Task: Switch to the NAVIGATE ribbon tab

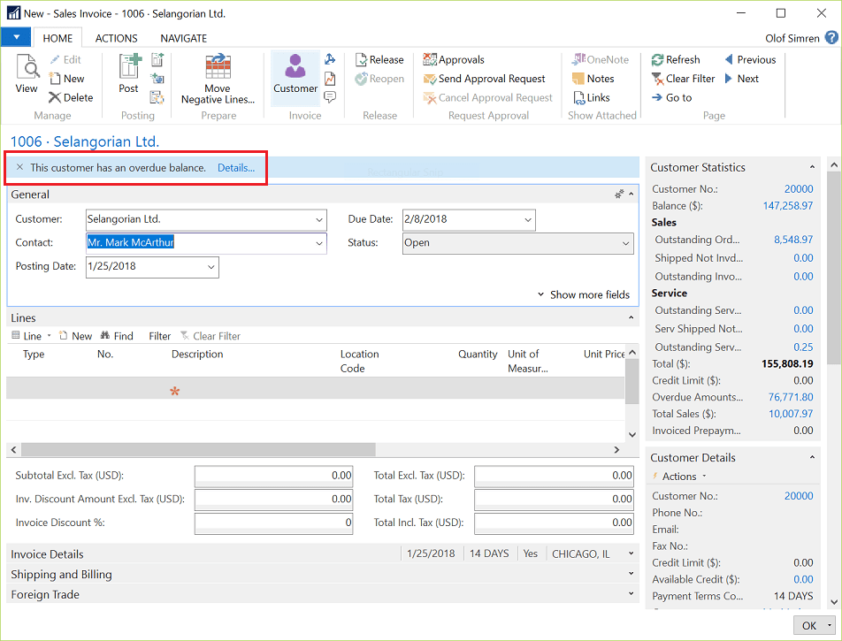Action: [x=183, y=38]
